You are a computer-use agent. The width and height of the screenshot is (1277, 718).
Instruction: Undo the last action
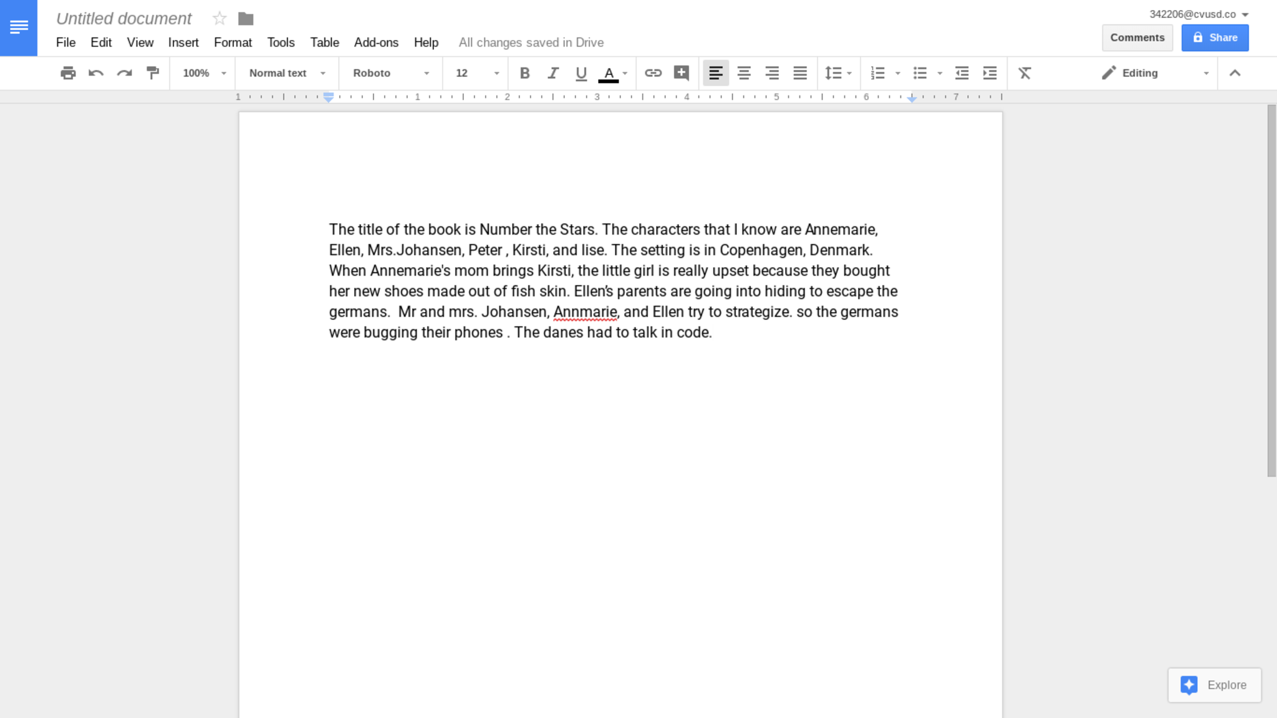click(x=96, y=73)
